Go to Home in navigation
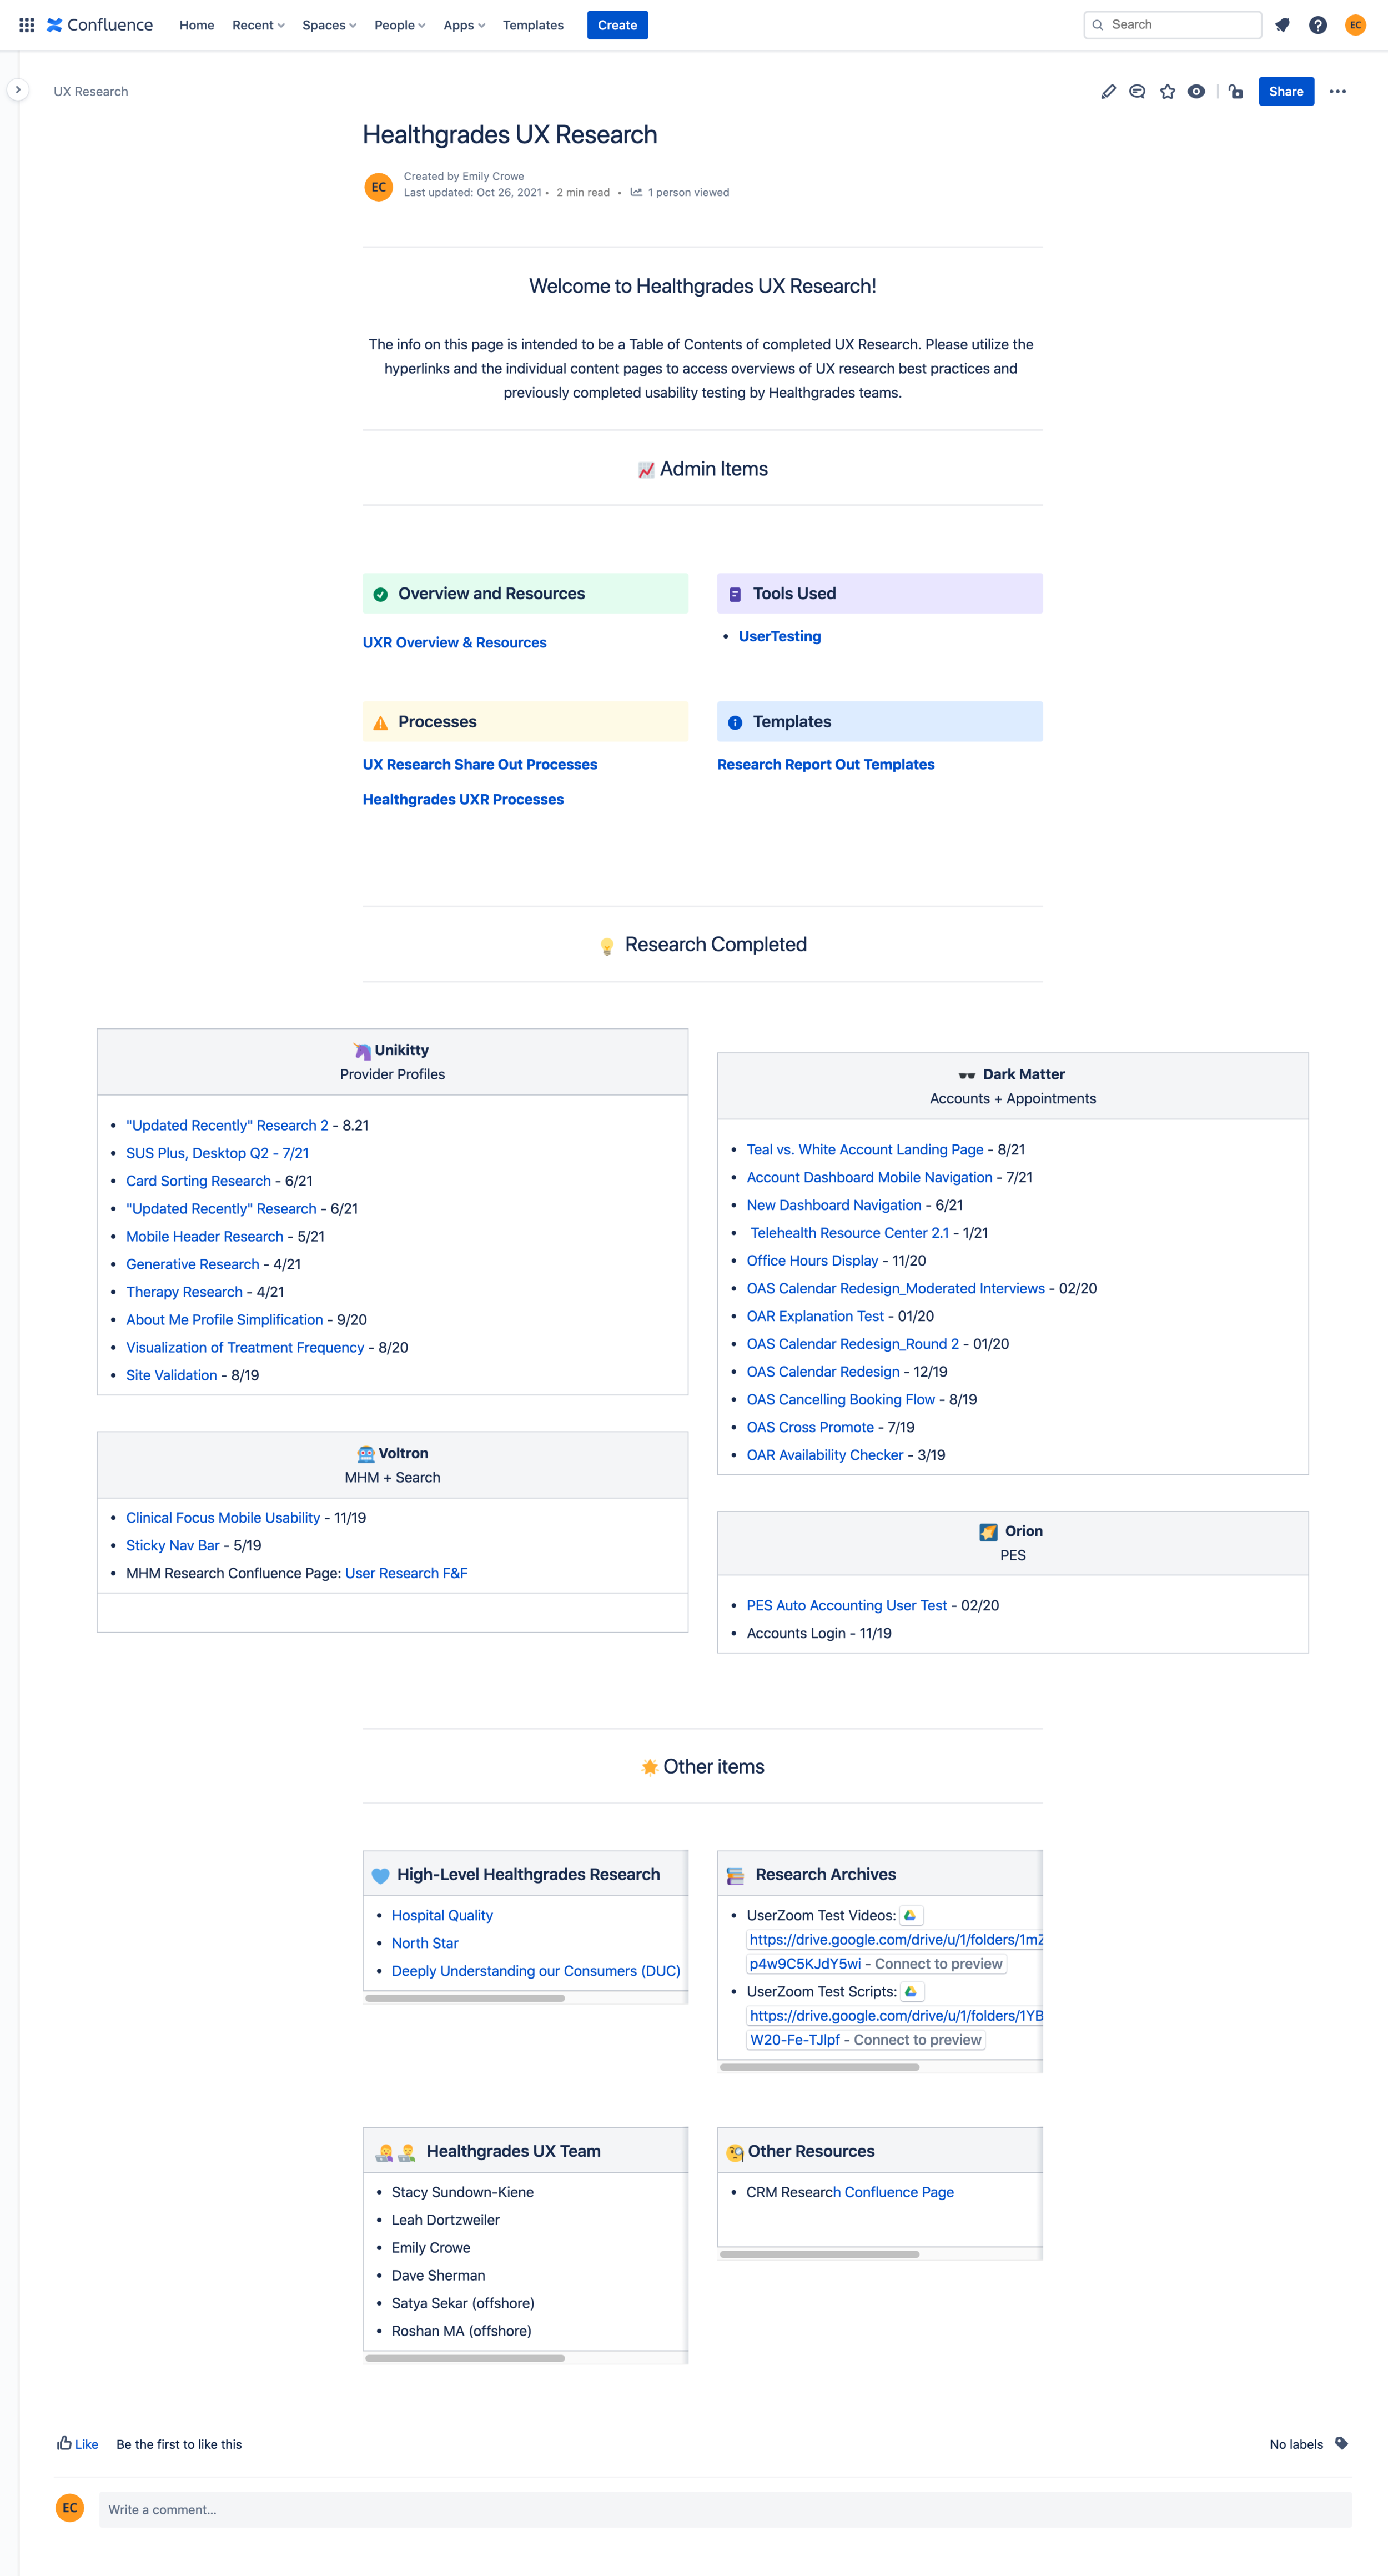The width and height of the screenshot is (1388, 2576). point(197,25)
